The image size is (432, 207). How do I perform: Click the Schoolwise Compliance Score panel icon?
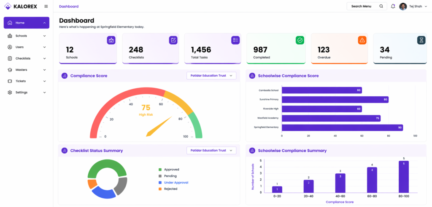(x=252, y=76)
